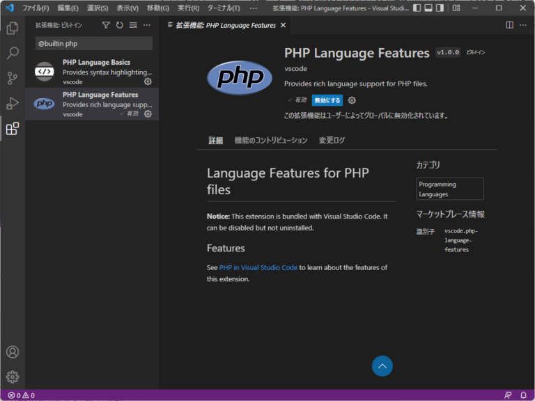Open the Source Control view
Screen dimensions: 535x401
(13, 79)
